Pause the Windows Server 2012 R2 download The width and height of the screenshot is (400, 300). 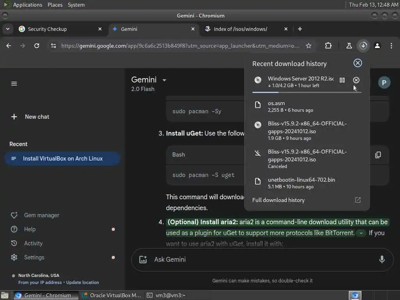click(x=342, y=80)
